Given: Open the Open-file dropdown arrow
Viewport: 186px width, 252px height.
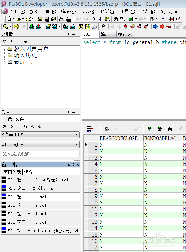Looking at the screenshot, I should [x=23, y=19].
